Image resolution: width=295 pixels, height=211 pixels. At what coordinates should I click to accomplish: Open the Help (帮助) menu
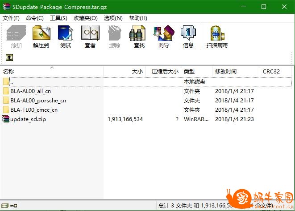138,18
